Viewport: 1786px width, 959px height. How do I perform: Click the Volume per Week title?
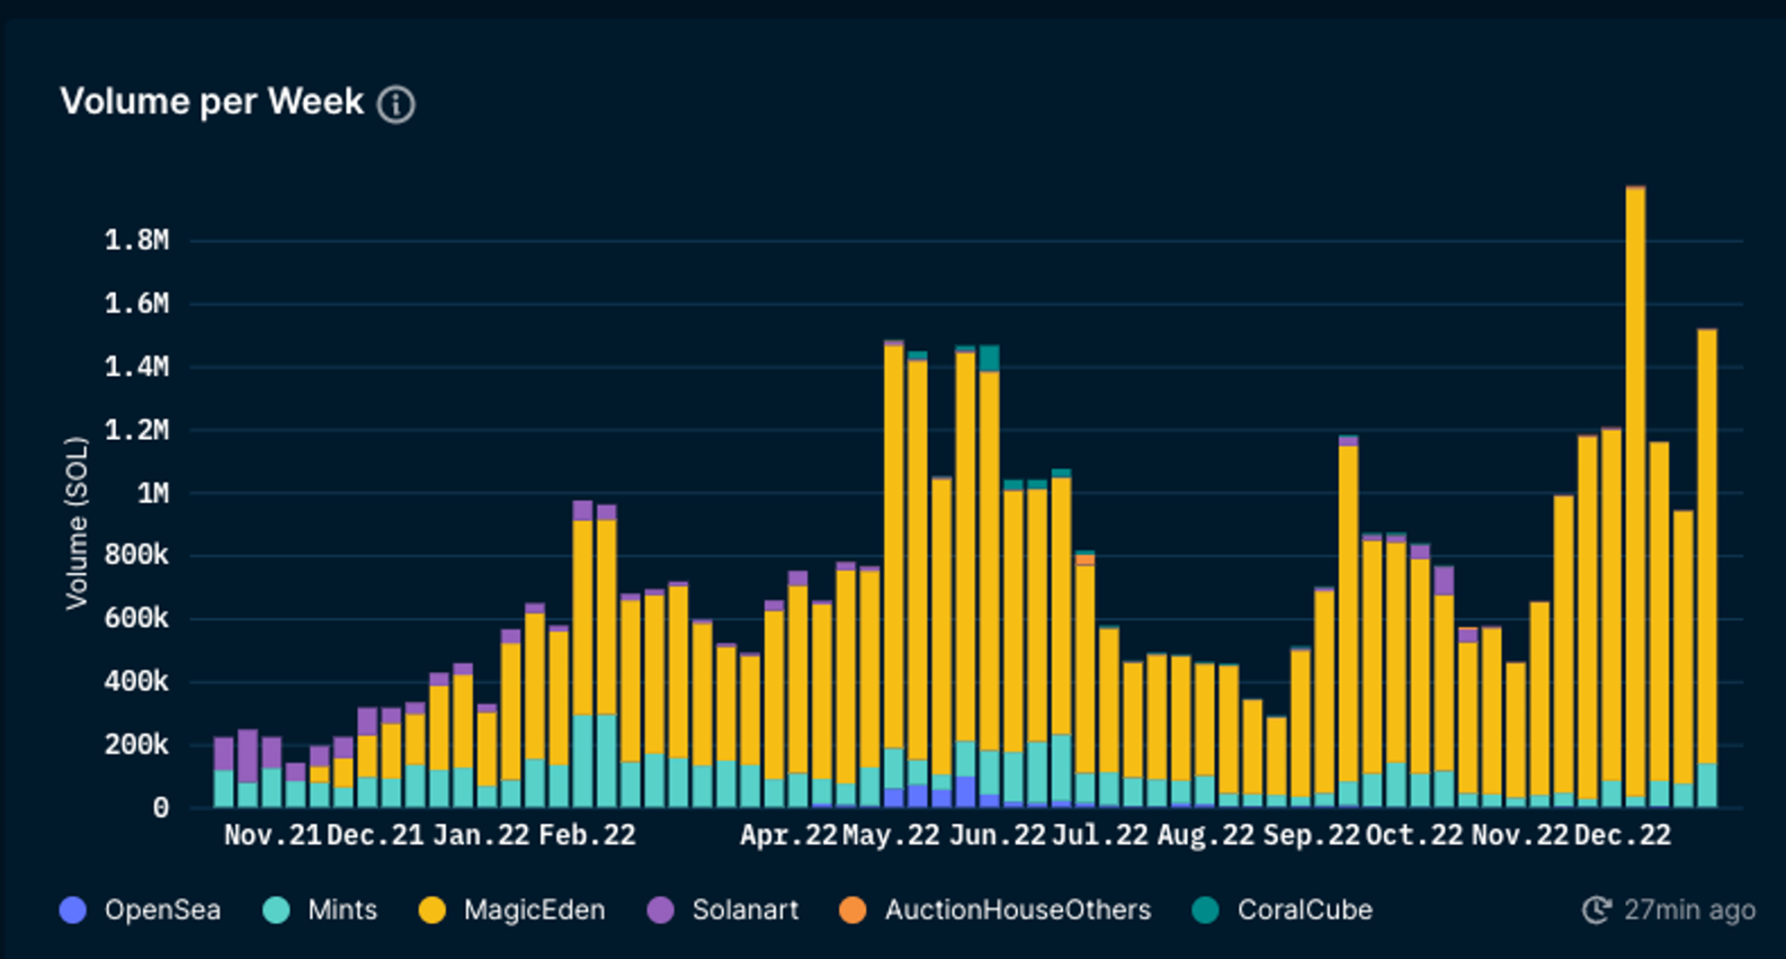click(x=212, y=102)
